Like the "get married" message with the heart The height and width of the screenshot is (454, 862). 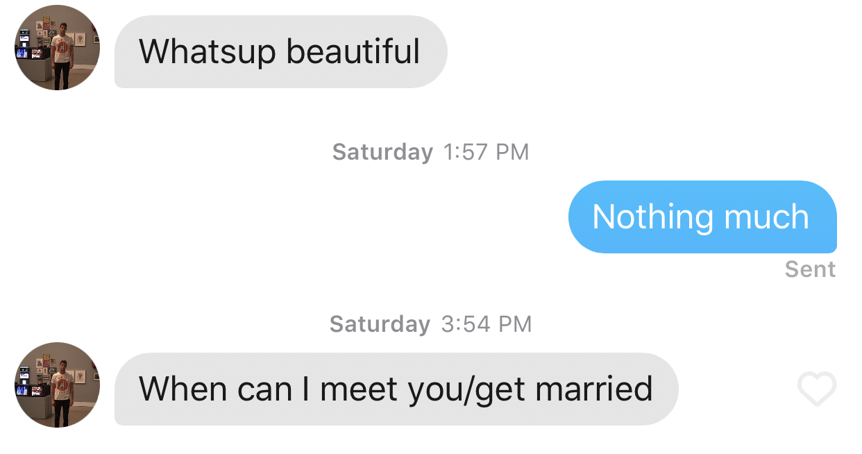pos(817,389)
